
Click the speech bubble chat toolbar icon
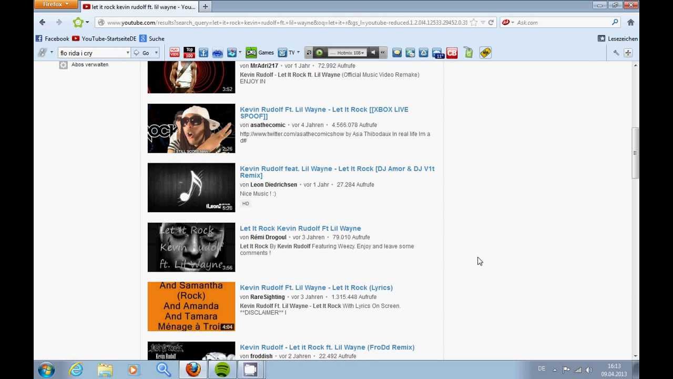point(397,53)
